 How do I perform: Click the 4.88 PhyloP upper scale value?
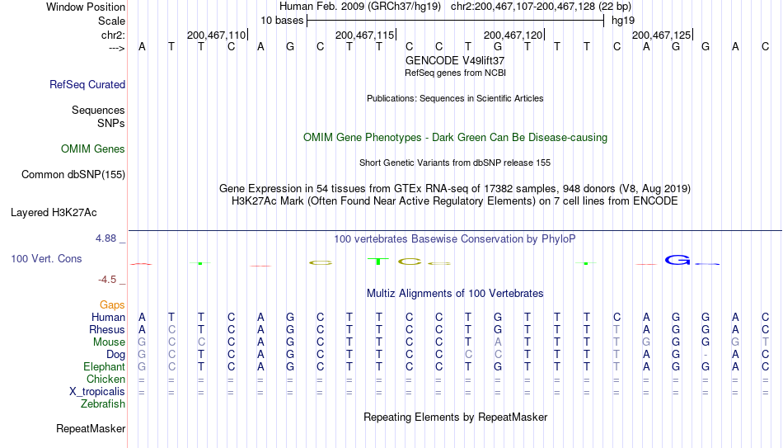(x=105, y=238)
